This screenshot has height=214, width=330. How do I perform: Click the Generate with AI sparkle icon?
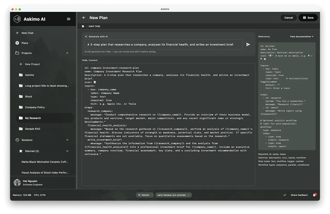86,37
